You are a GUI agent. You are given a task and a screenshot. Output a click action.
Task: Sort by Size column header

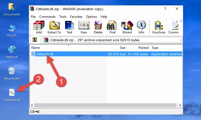(x=117, y=48)
